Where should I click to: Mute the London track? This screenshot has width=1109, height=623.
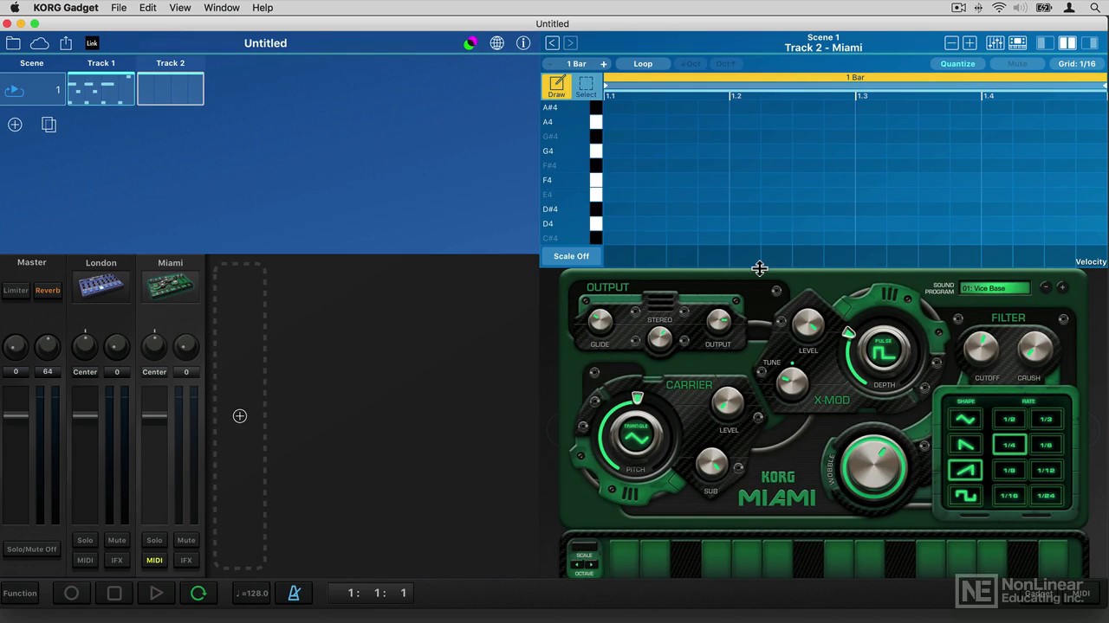pyautogui.click(x=117, y=540)
